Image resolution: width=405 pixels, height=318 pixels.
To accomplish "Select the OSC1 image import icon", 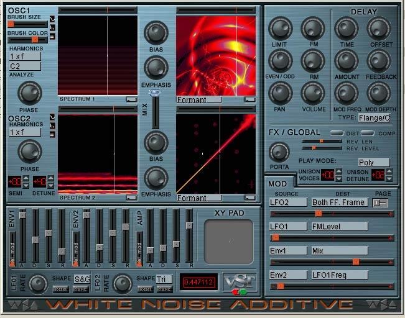I will (x=52, y=37).
